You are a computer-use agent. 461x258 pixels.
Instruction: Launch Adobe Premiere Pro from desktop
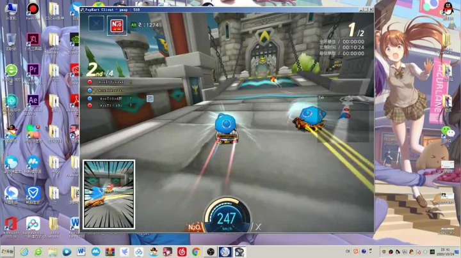[x=33, y=73]
